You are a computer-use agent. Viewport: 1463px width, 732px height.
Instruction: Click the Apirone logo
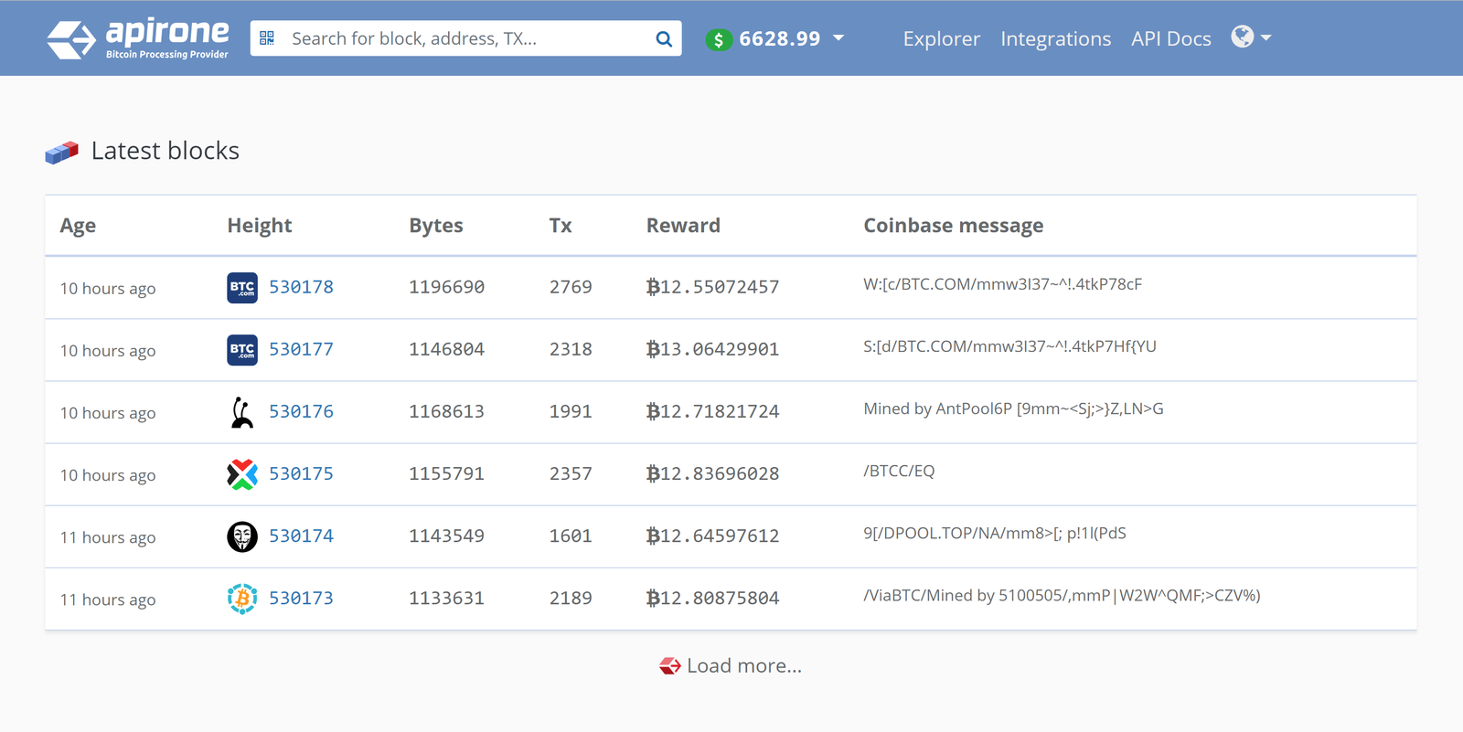pyautogui.click(x=137, y=38)
